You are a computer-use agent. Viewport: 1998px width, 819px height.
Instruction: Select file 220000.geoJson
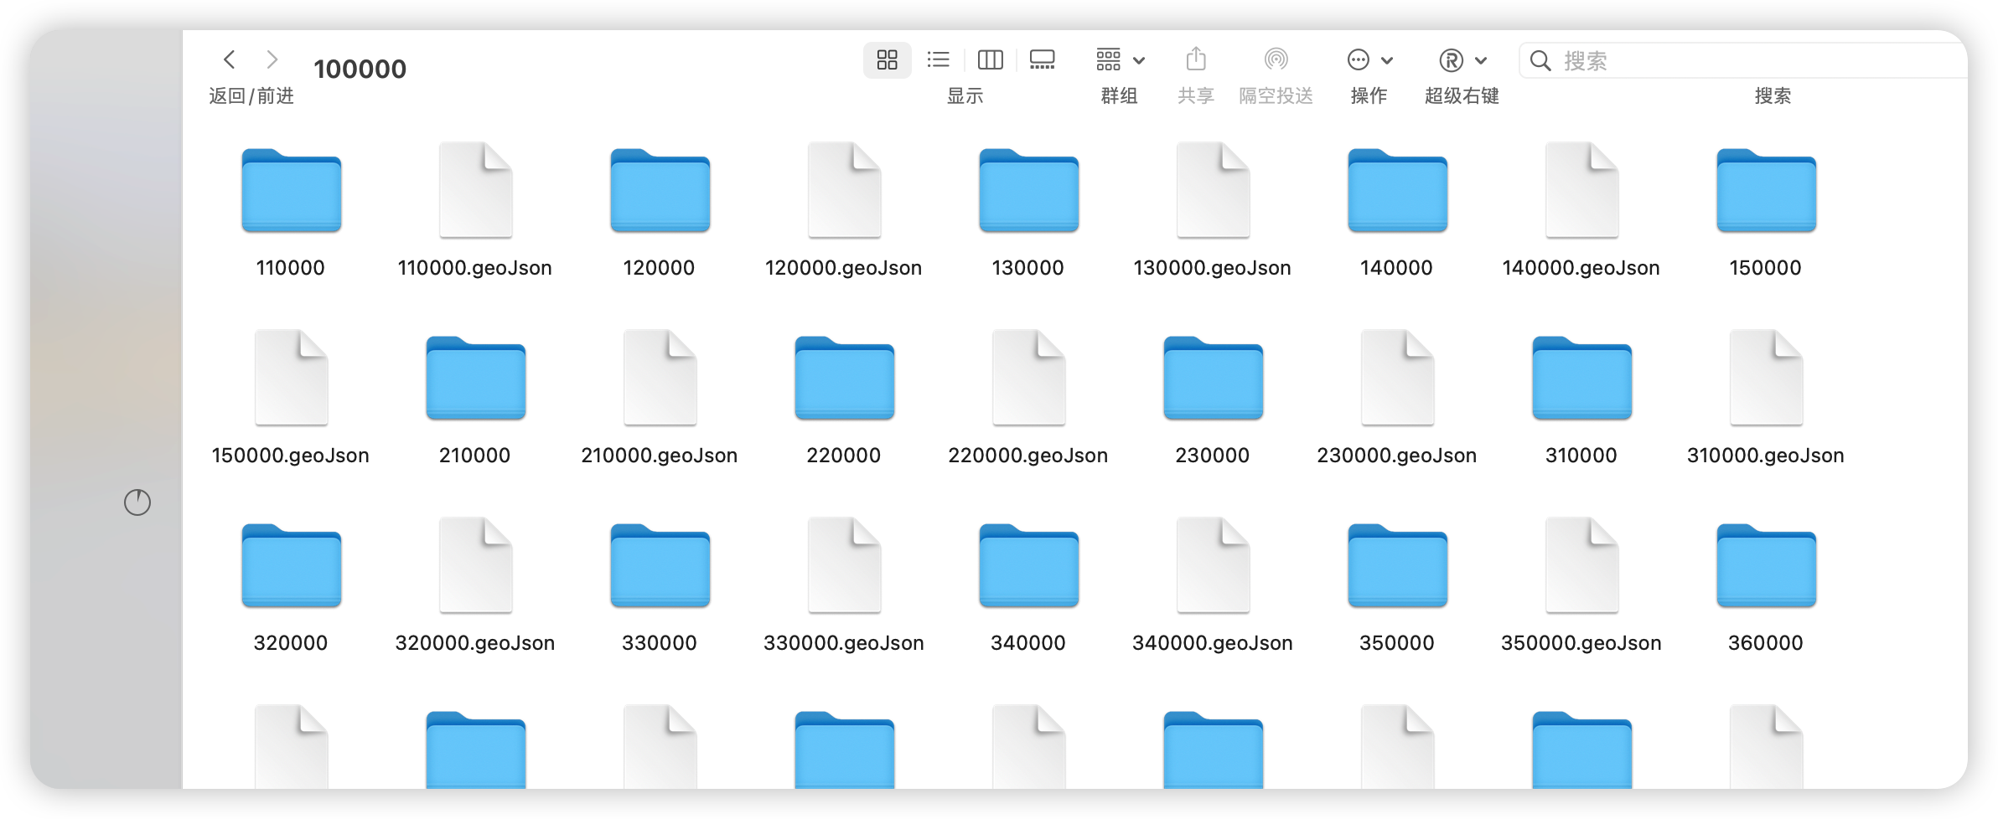[1028, 378]
